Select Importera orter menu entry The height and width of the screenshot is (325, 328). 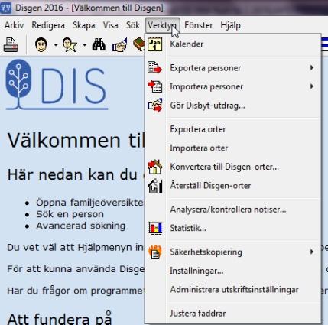[232, 148]
